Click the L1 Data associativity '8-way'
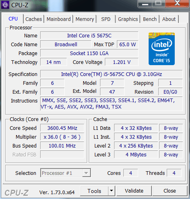The width and height of the screenshot is (190, 199). click(171, 128)
